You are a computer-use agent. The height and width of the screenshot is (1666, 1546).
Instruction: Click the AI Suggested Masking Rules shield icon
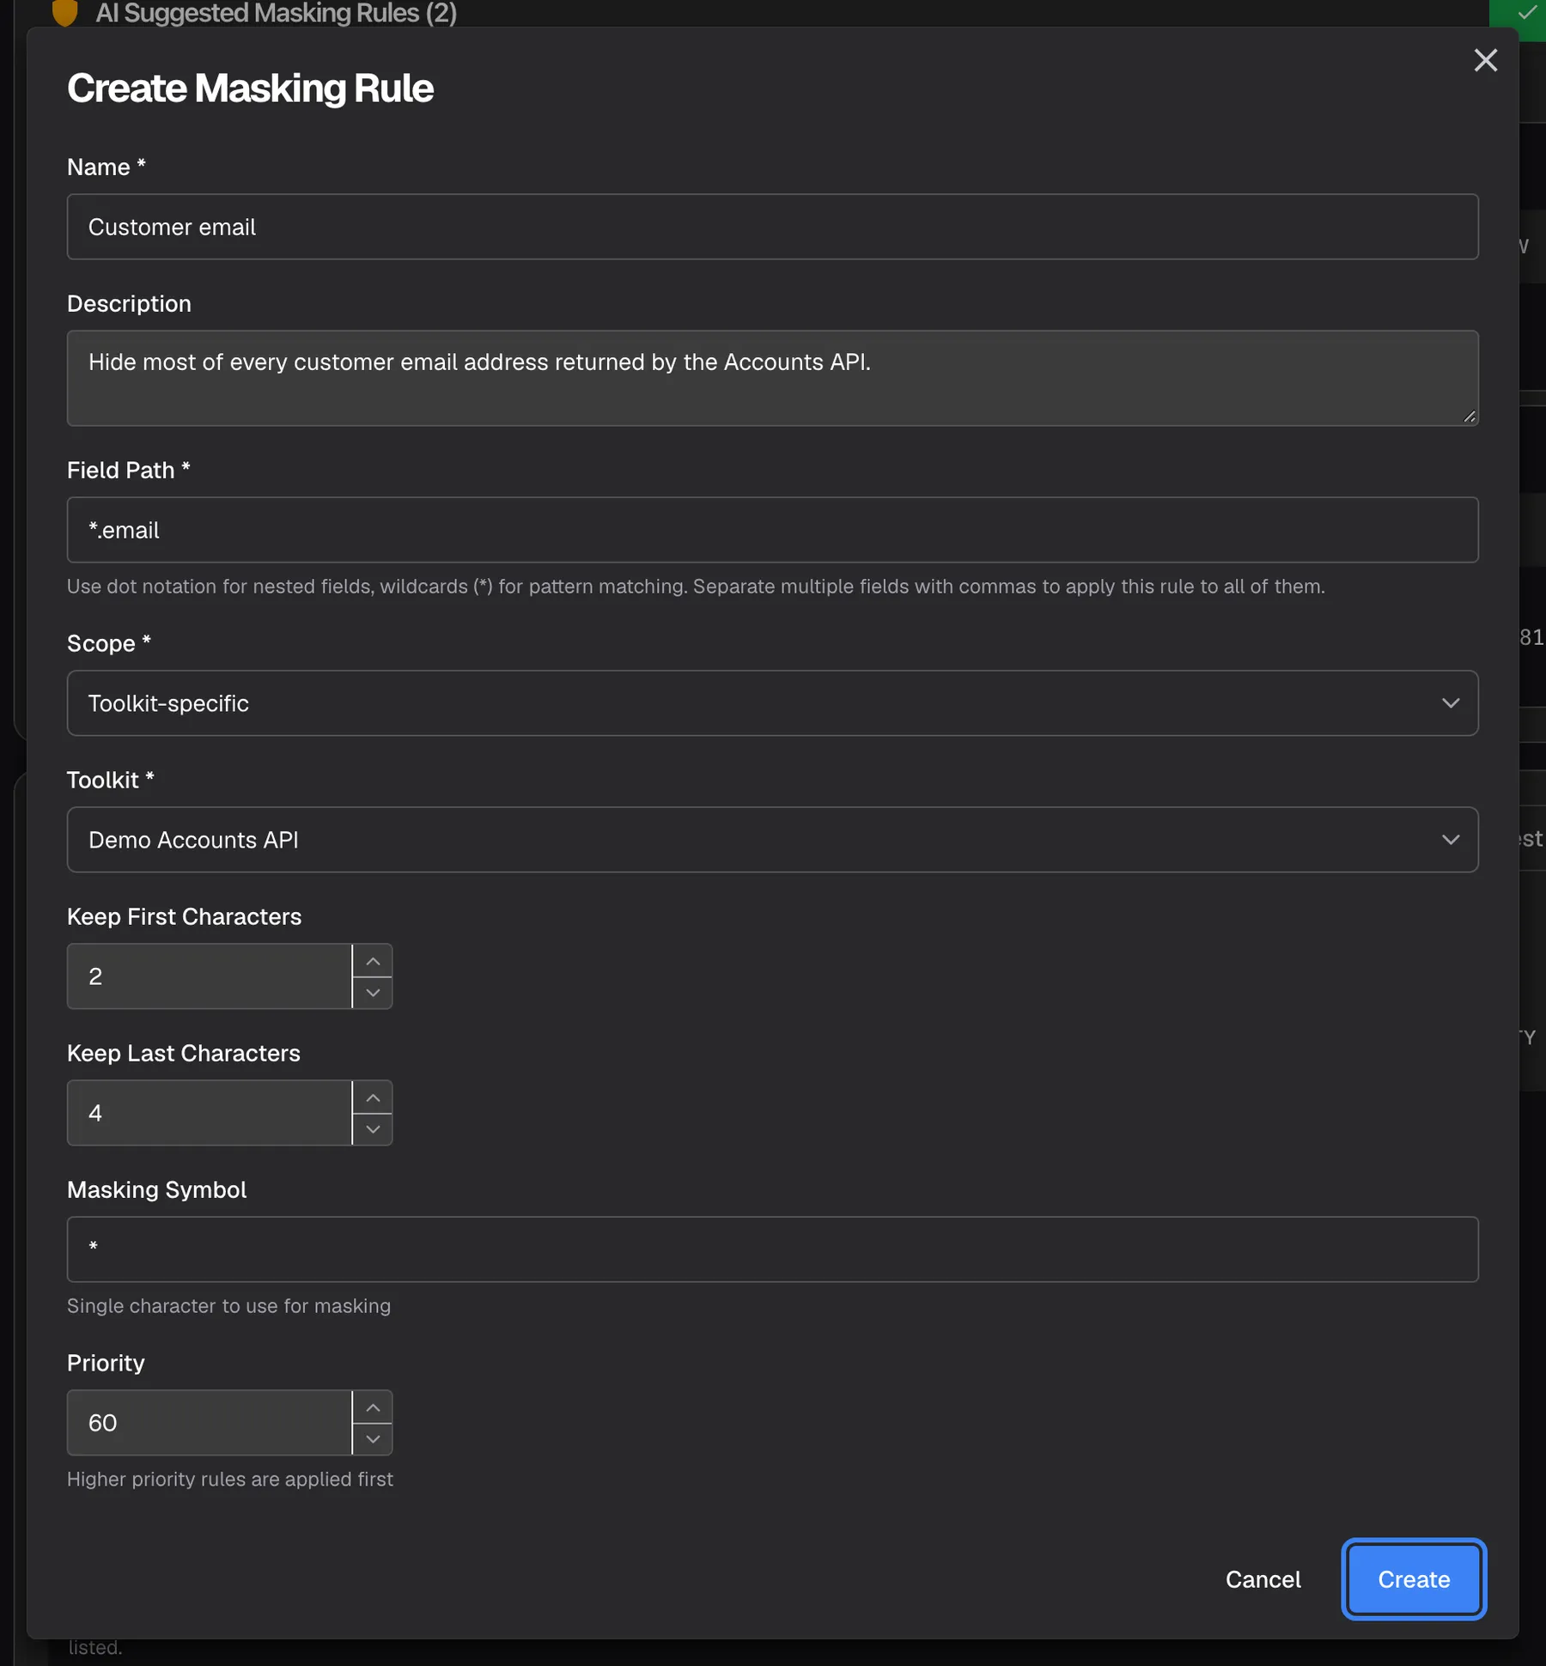coord(65,13)
